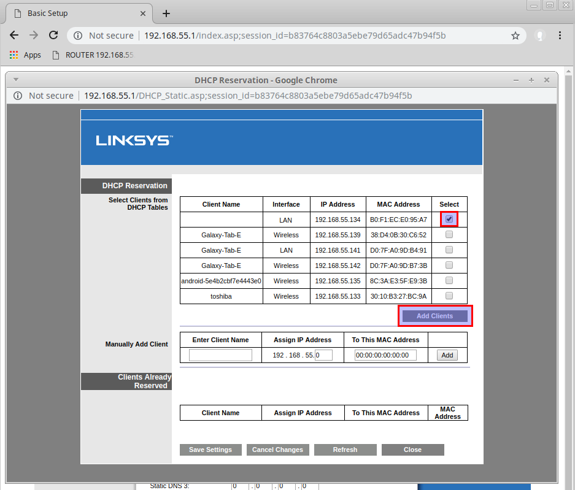Screen dimensions: 575x490
Task: Minimize the main Chrome window
Action: [x=534, y=5]
